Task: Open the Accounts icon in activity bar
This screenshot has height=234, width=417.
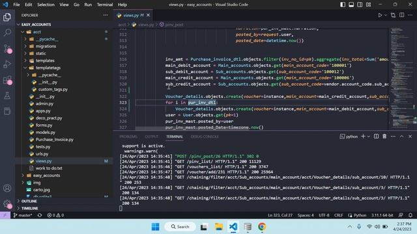Action: [x=7, y=188]
